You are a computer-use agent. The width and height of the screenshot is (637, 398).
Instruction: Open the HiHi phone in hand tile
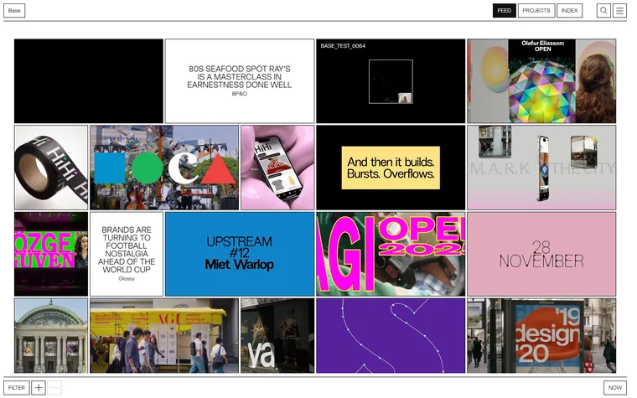coord(277,168)
